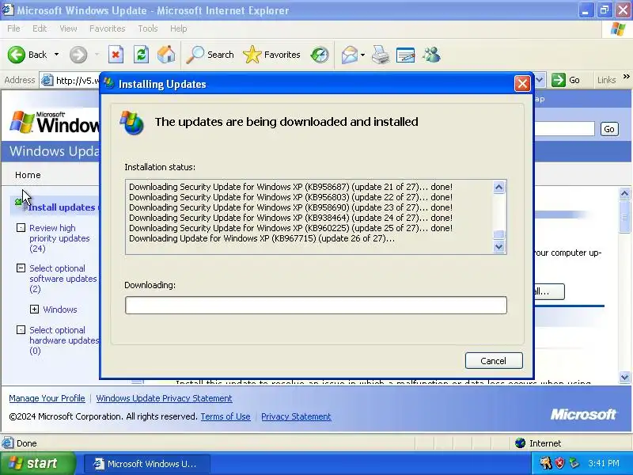
Task: Click the Windows category link in sidebar
Action: (60, 310)
